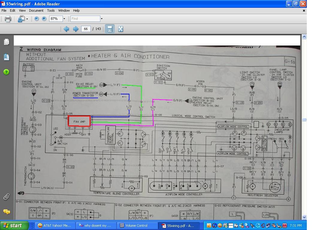Expand the Find options dropdown arrow
Screen dimensions: 320x230
[102, 19]
